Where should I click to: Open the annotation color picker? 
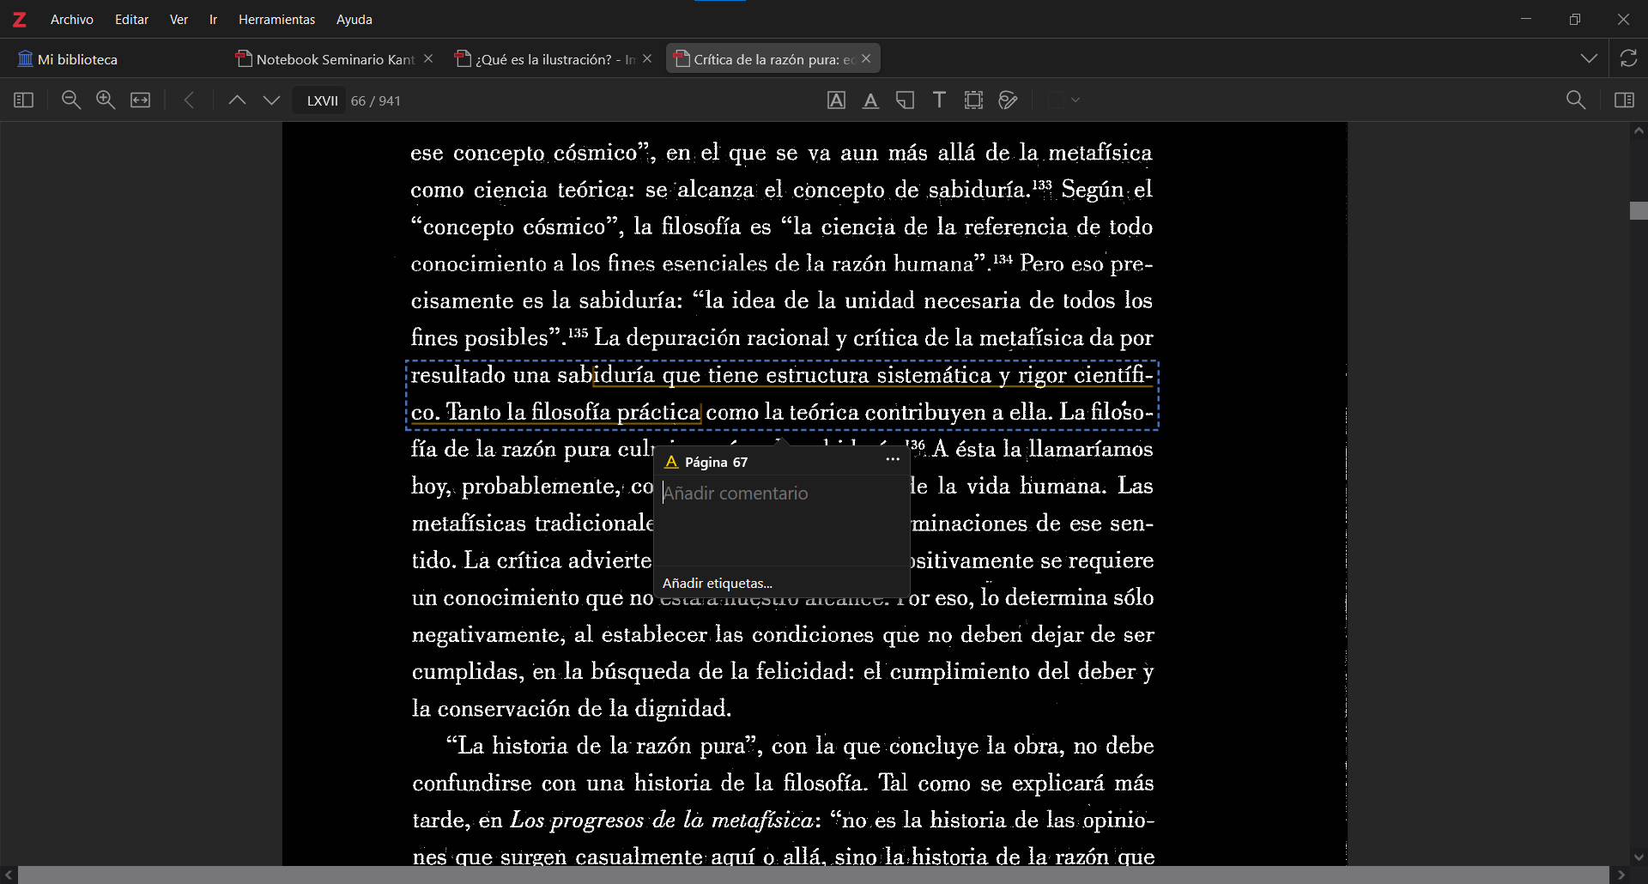(1064, 100)
